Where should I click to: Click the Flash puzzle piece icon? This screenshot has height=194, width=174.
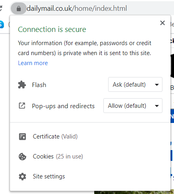click(x=22, y=85)
